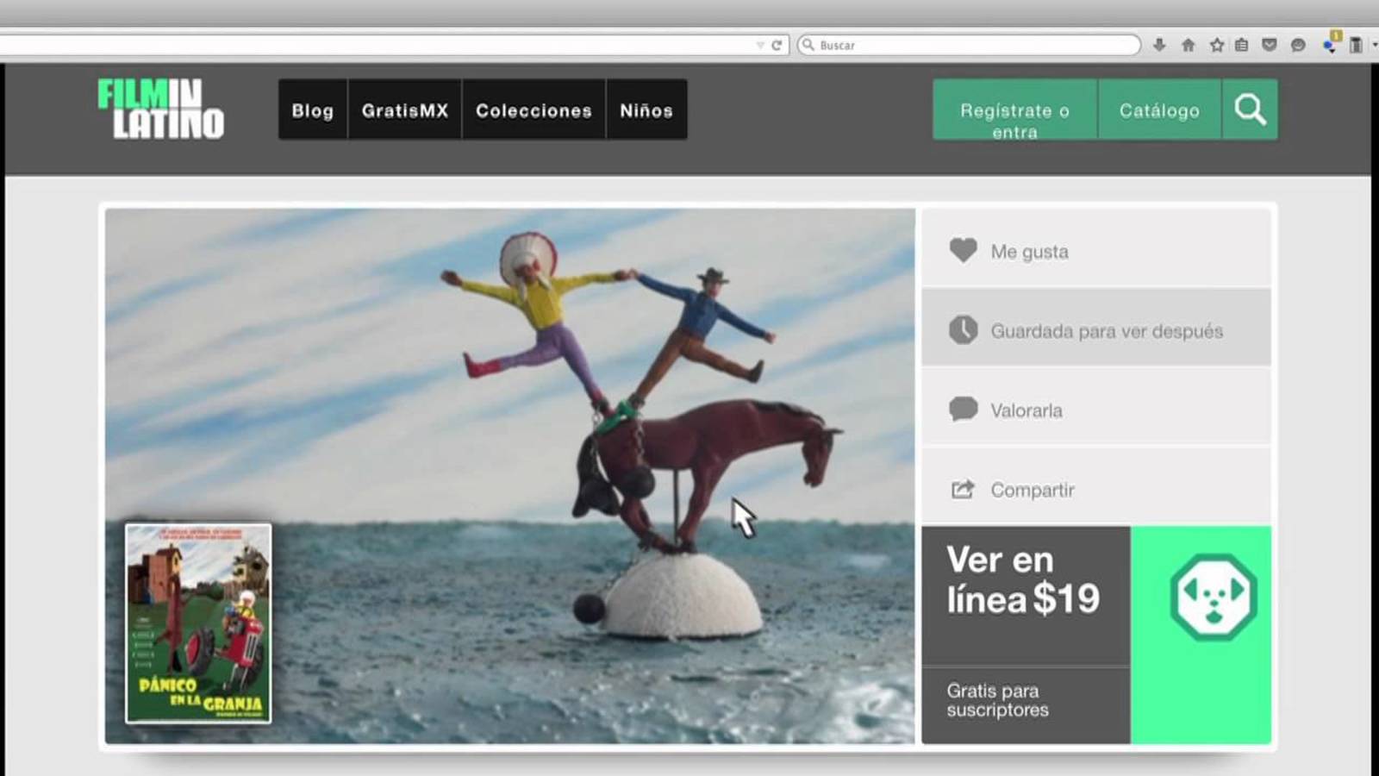Expand the URL bar history dropdown arrow

coord(759,45)
